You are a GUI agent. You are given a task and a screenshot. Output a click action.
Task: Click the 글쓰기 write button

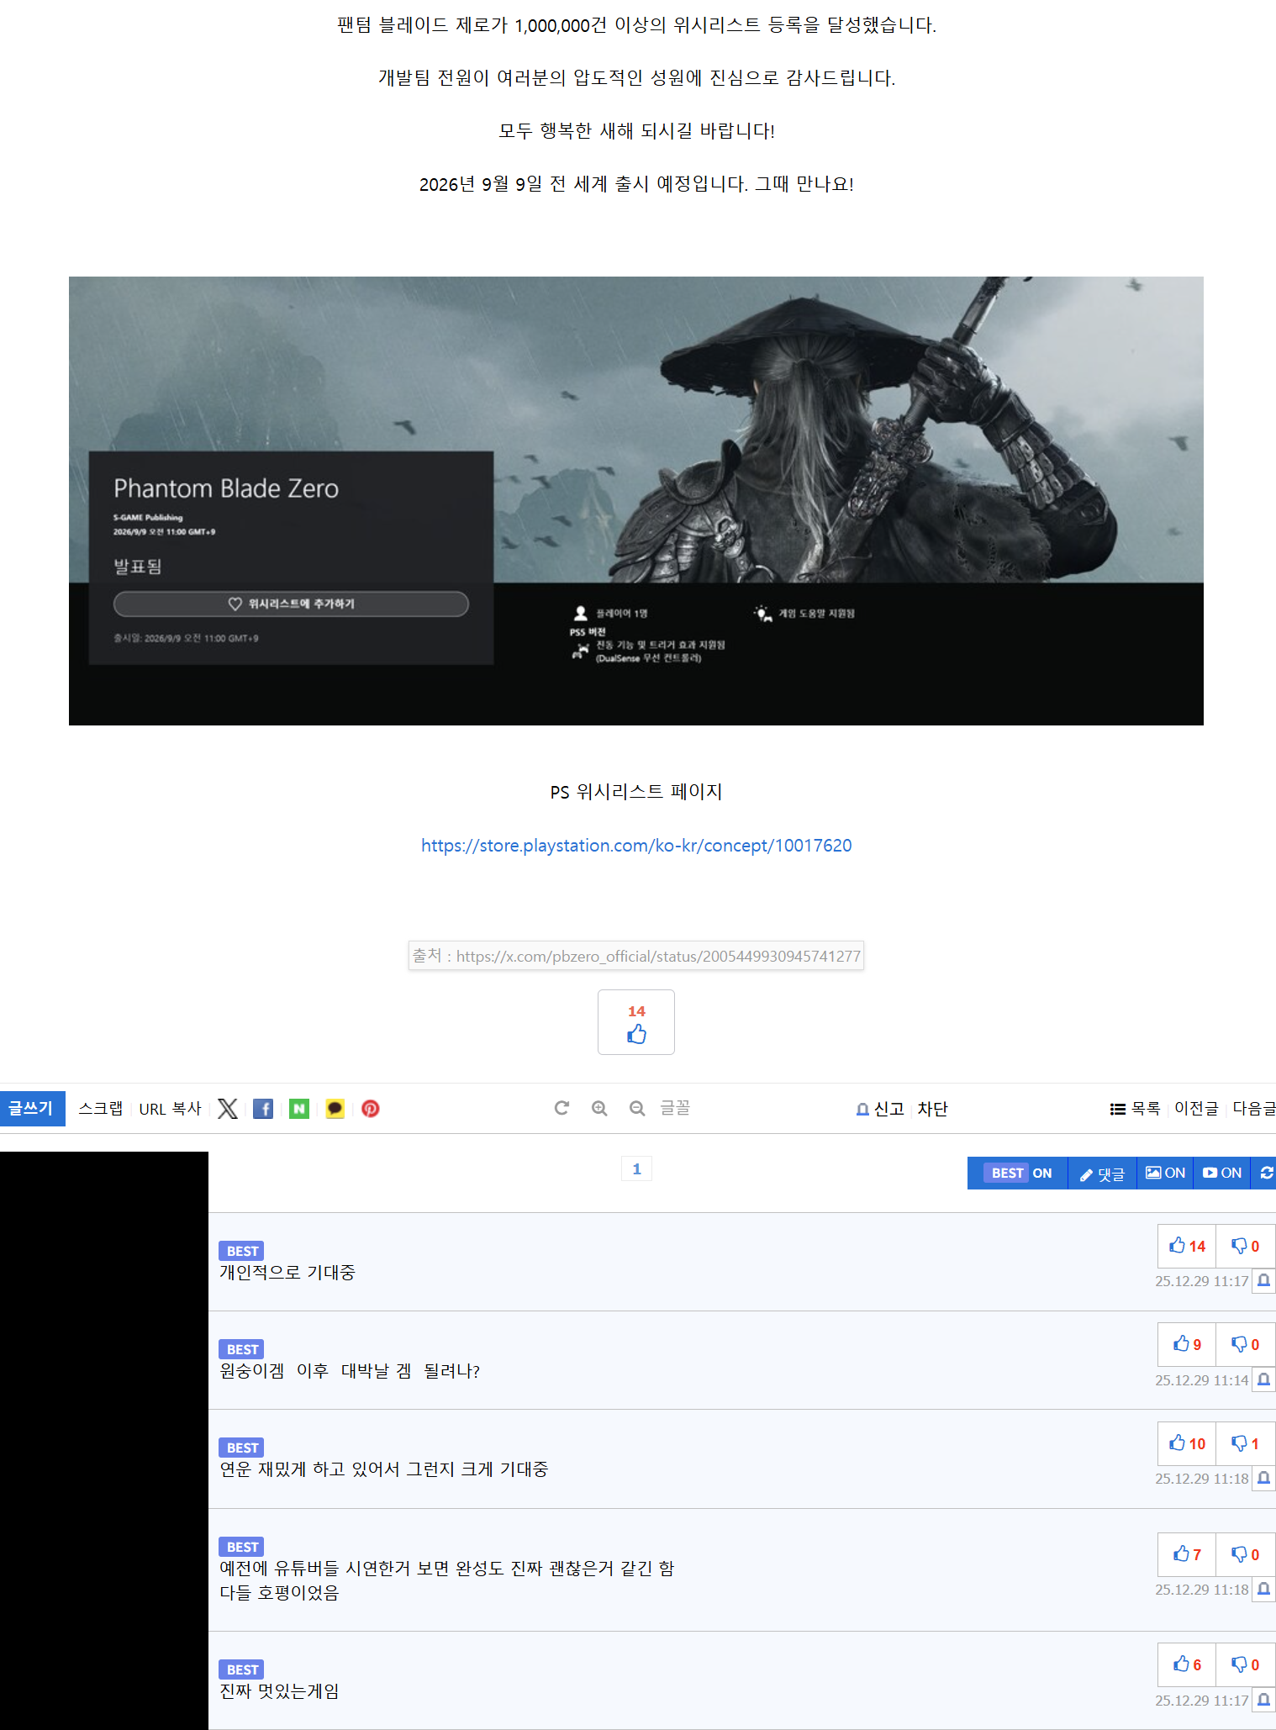(32, 1109)
